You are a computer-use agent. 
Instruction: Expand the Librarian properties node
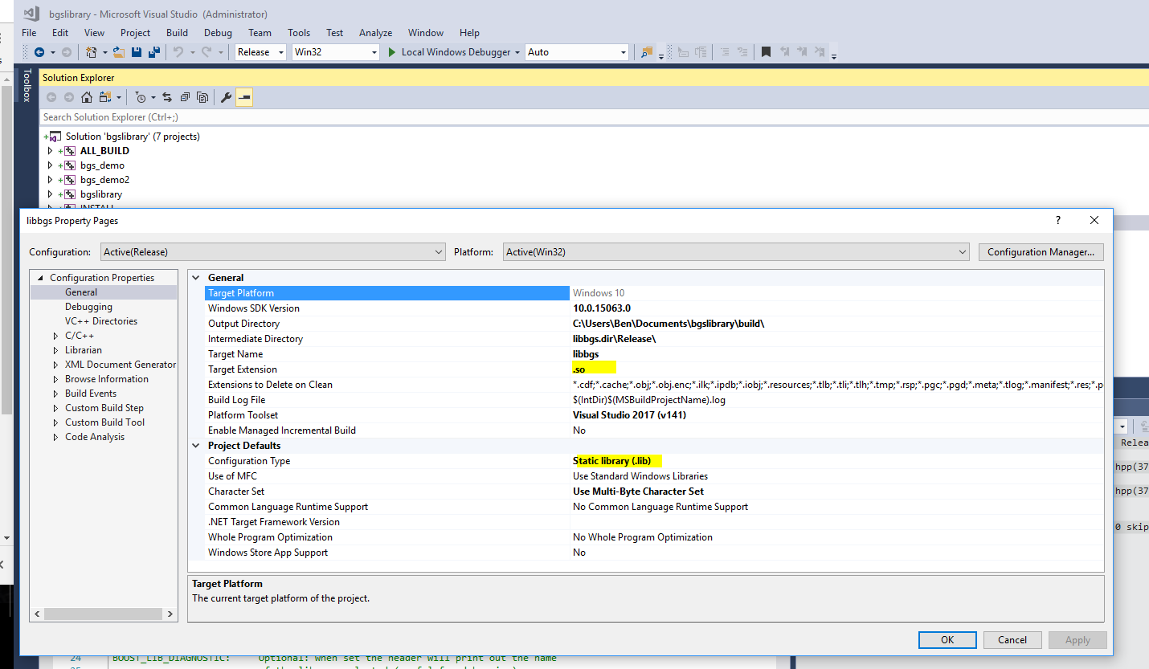click(55, 350)
